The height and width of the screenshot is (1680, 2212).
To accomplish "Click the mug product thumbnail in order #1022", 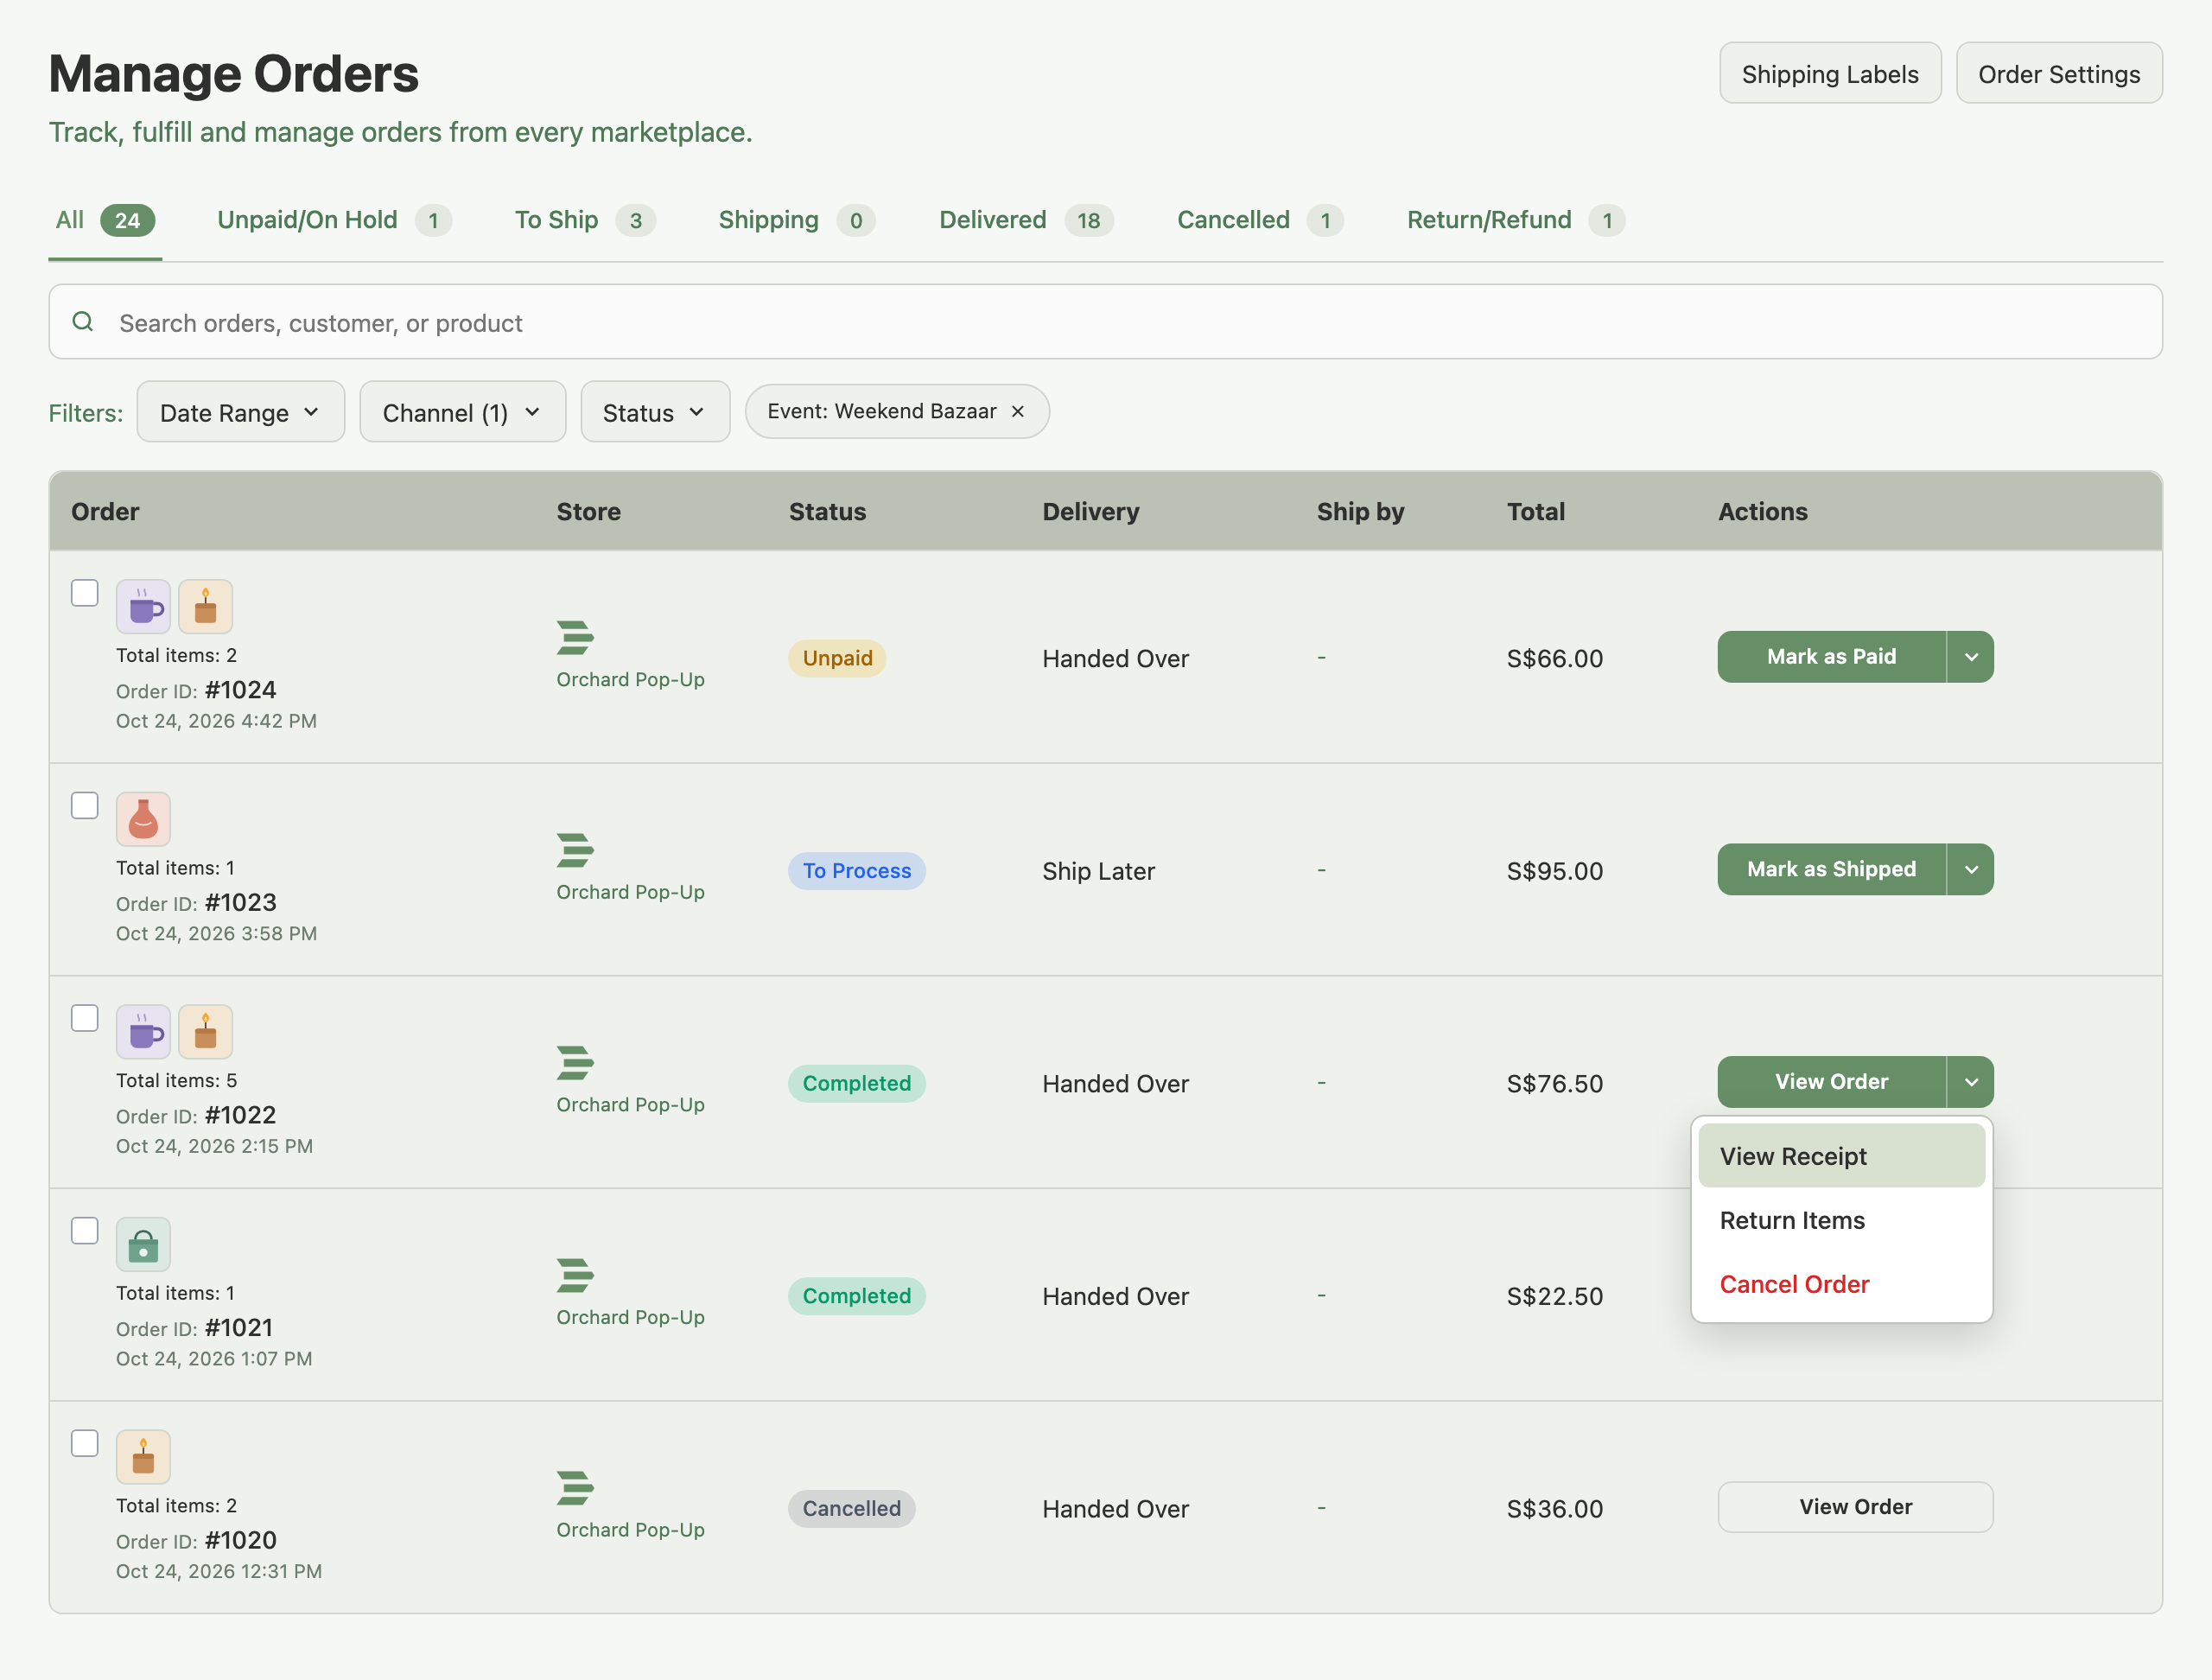I will pos(143,1032).
